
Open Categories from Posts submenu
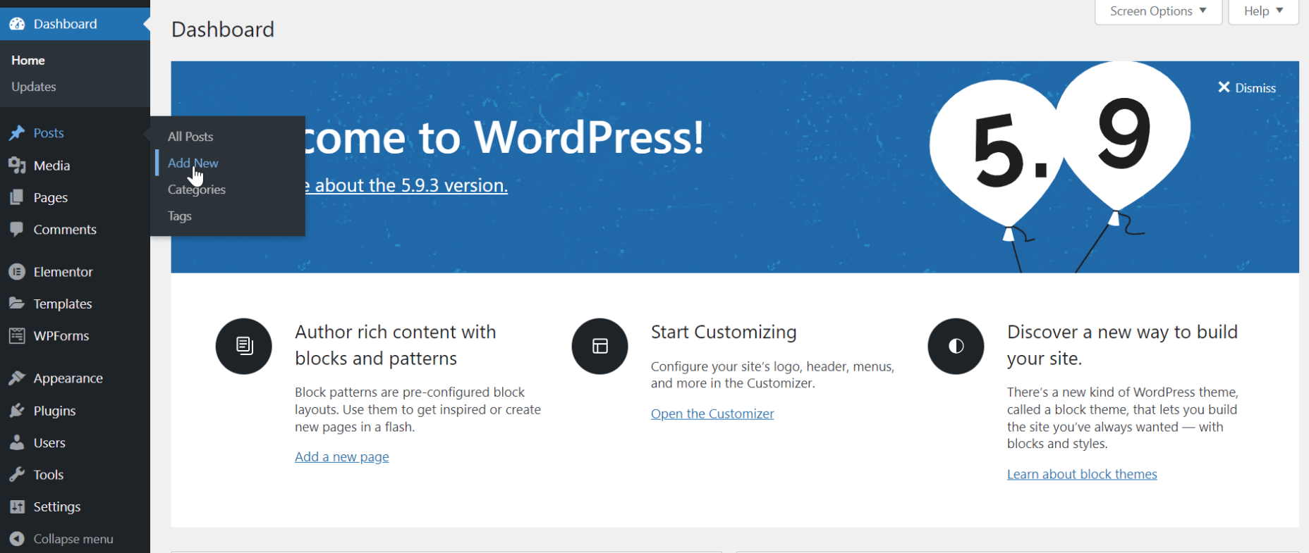197,189
